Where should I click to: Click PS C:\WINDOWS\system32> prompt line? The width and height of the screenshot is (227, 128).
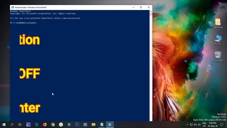tap(23, 23)
